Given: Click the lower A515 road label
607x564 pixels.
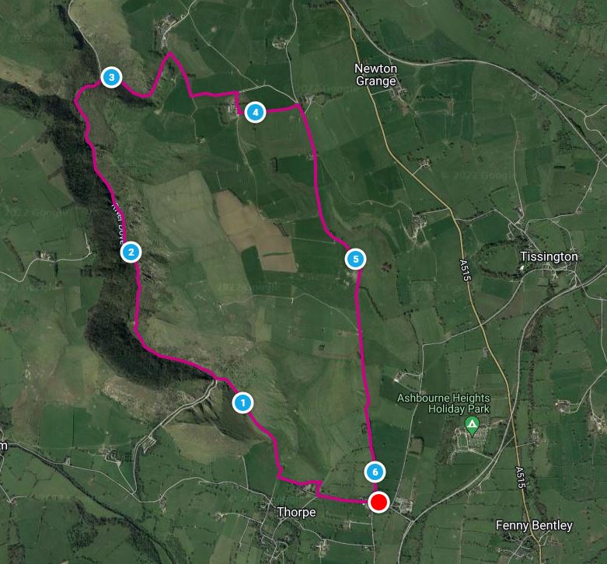Looking at the screenshot, I should pos(520,478).
